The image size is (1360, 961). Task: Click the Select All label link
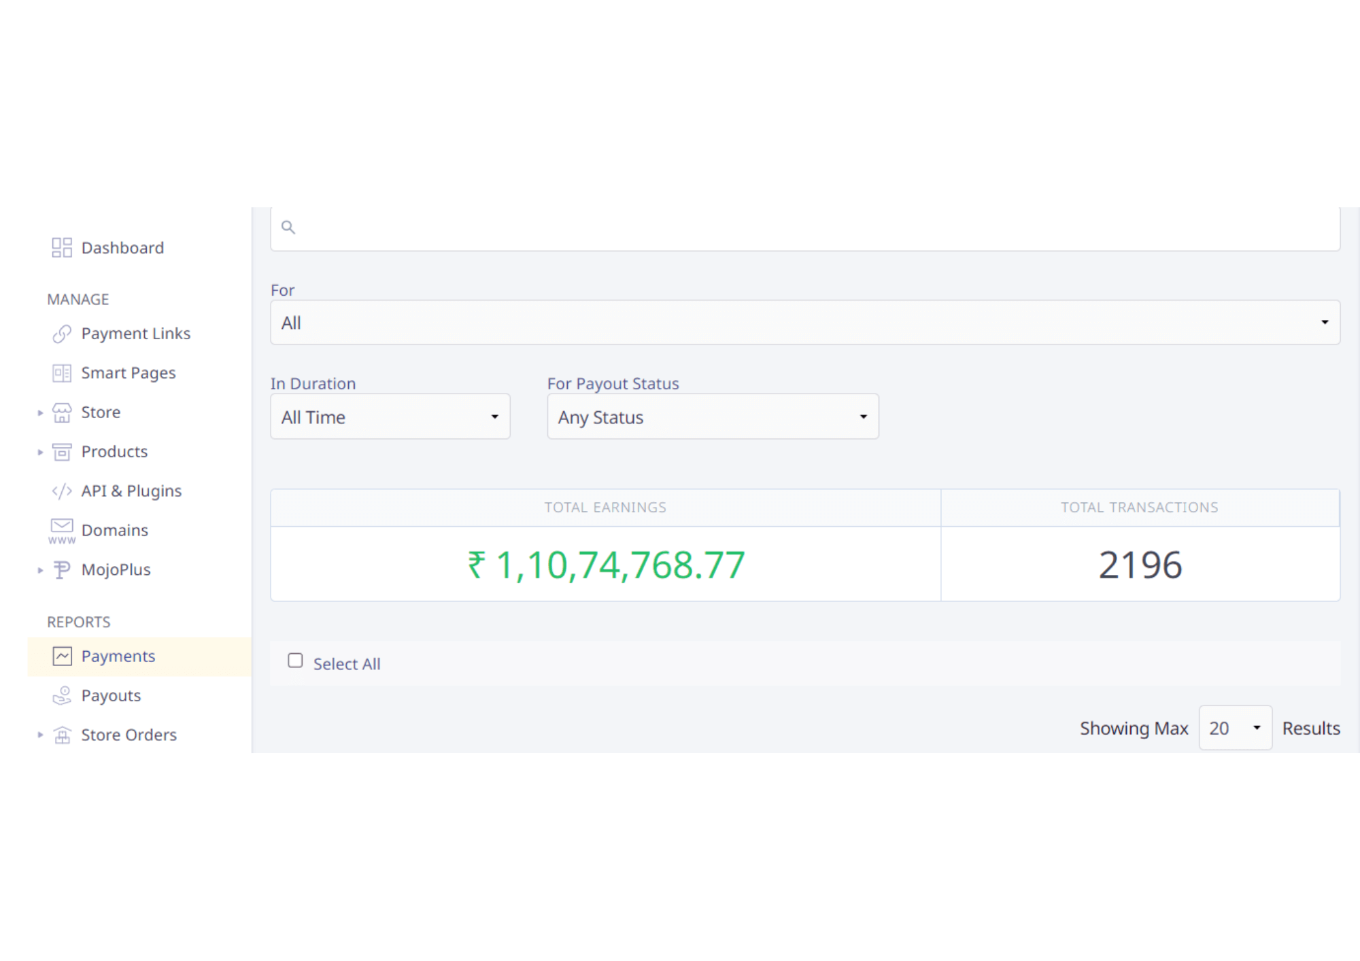pos(347,664)
